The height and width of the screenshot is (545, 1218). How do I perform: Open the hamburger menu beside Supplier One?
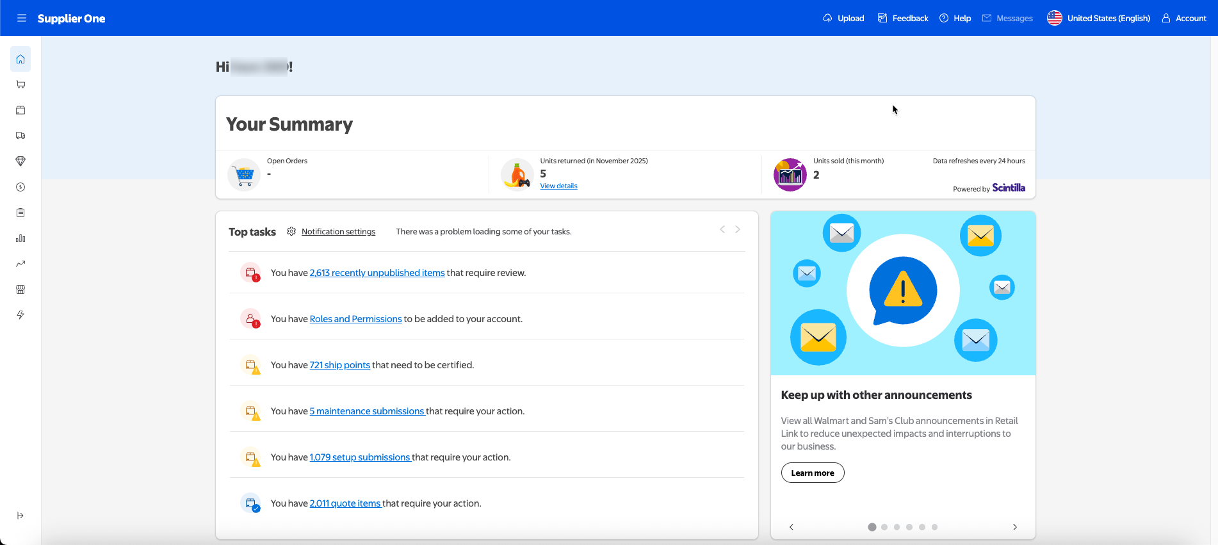22,18
